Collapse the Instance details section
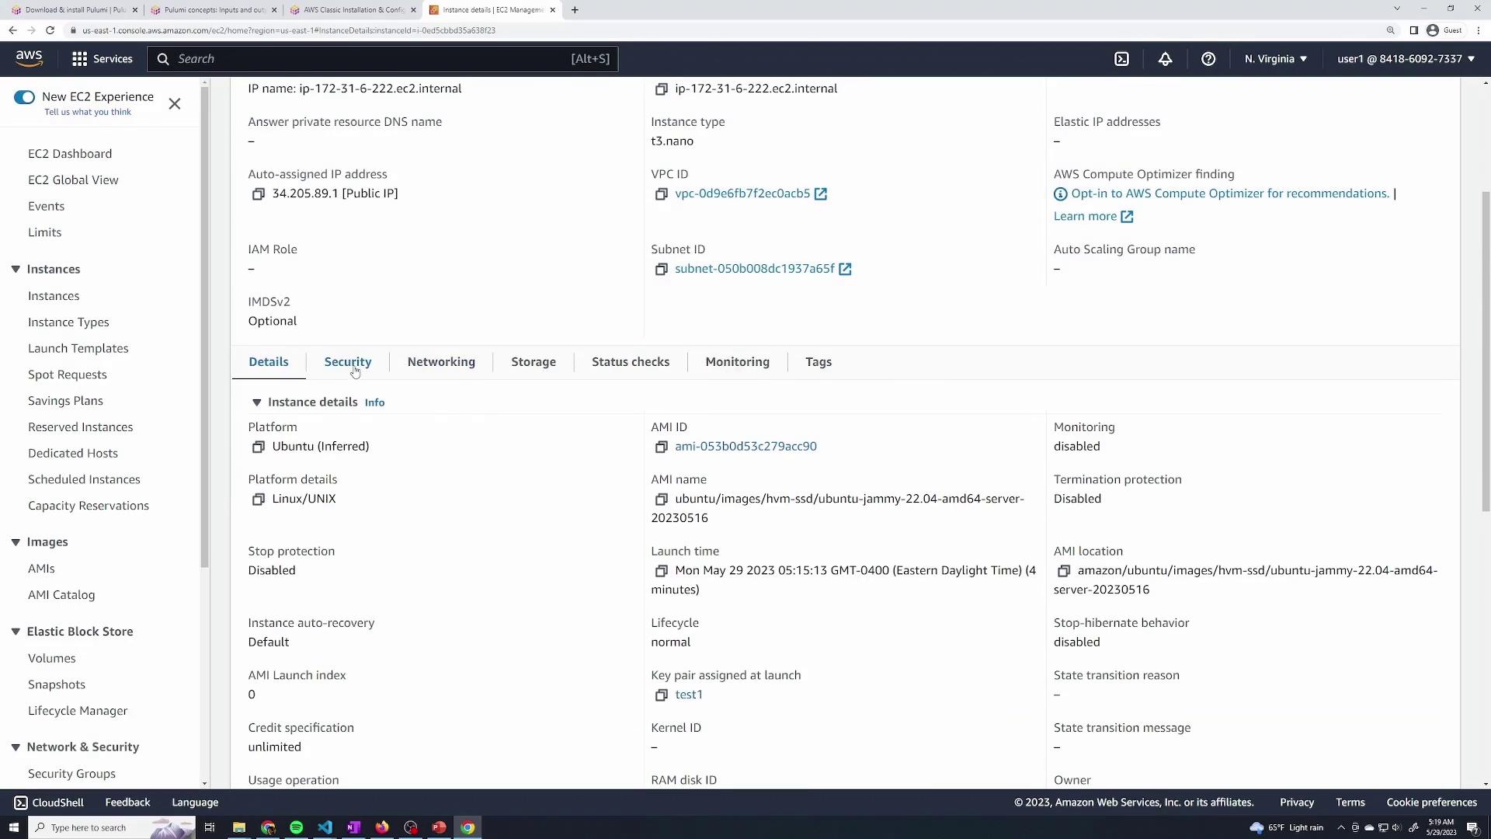This screenshot has width=1491, height=839. [x=256, y=402]
